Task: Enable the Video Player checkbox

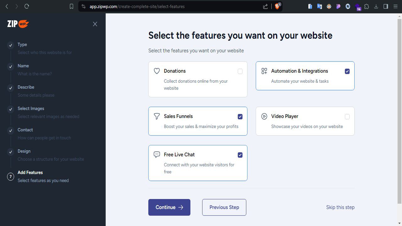Action: 347,117
